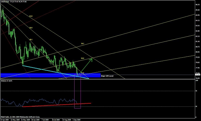Select the 81.45 price scale value
The width and height of the screenshot is (201, 121).
[x=197, y=42]
